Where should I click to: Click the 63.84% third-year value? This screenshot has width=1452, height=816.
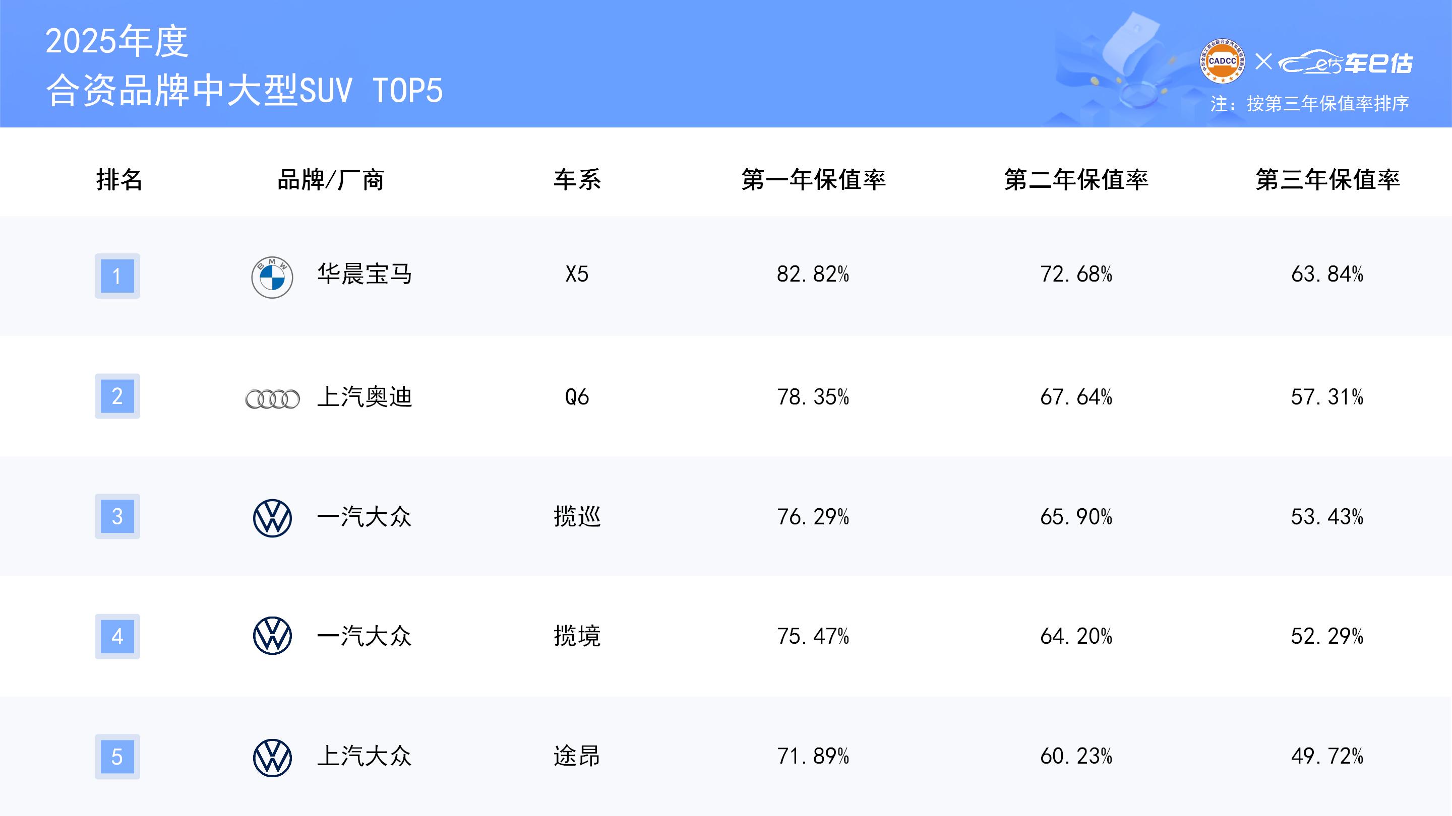[x=1327, y=274]
